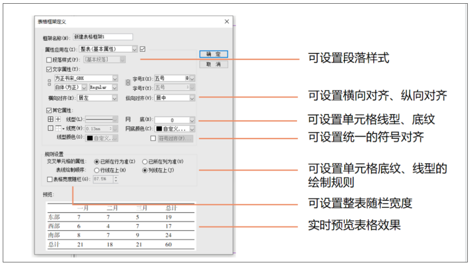This screenshot has width=471, height=267.
Task: Click the 取消 button
Action: 214,65
